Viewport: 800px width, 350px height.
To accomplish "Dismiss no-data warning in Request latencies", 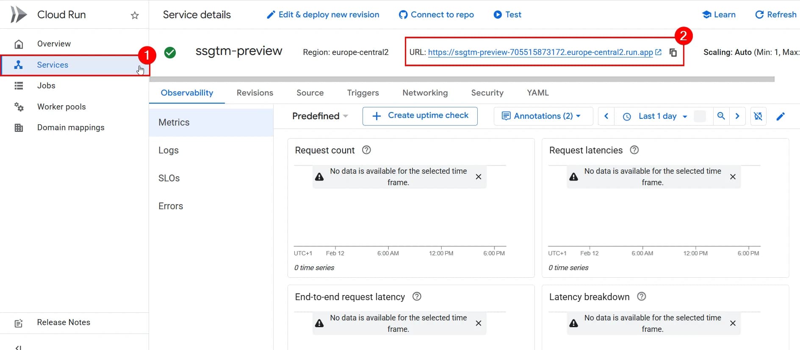I will pyautogui.click(x=733, y=177).
